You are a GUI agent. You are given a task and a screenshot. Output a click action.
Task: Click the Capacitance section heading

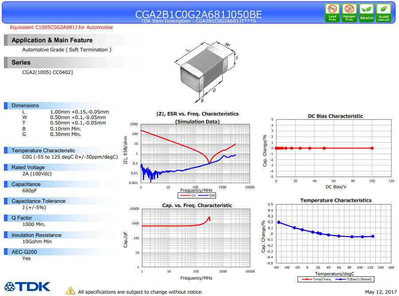click(x=26, y=185)
